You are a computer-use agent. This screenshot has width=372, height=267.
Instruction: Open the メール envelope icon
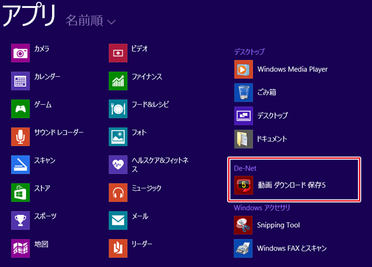point(118,221)
